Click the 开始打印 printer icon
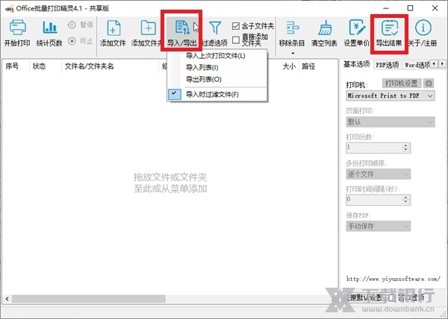 pyautogui.click(x=18, y=28)
